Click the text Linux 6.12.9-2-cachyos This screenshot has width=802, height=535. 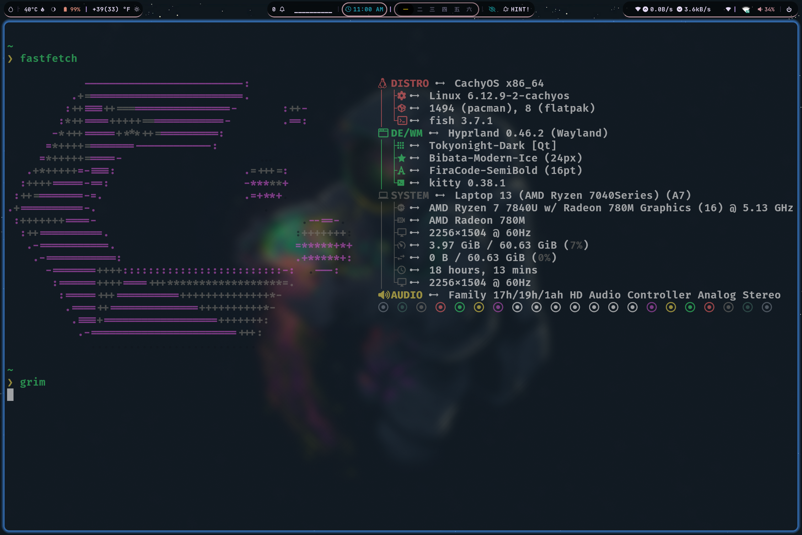(499, 96)
